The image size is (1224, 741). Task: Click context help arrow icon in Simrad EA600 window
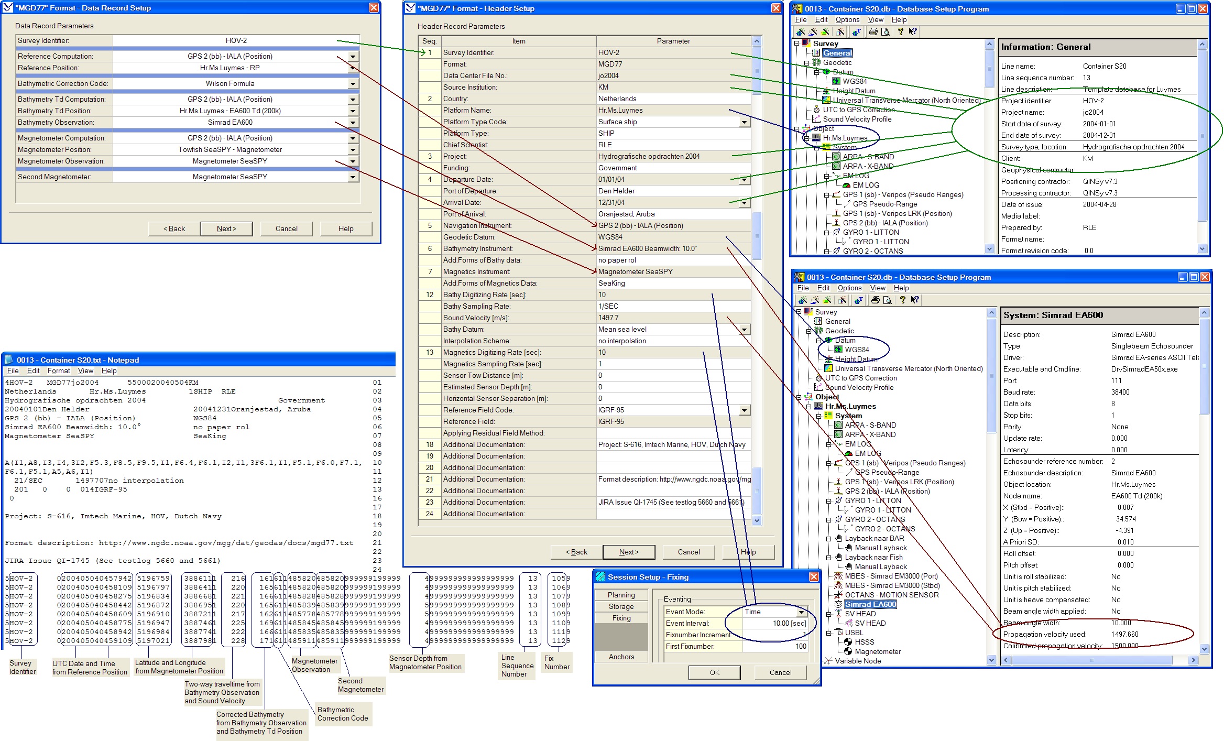pyautogui.click(x=915, y=300)
